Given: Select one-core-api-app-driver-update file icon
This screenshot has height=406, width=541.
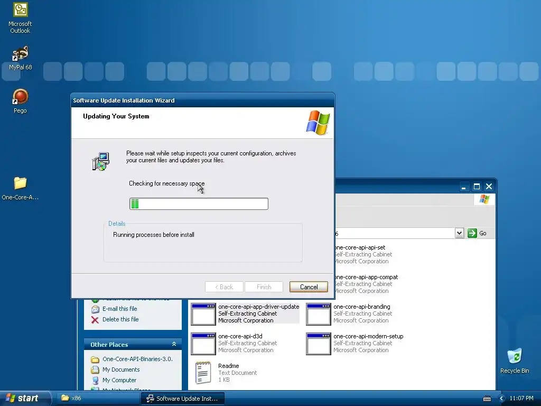Looking at the screenshot, I should click(203, 314).
